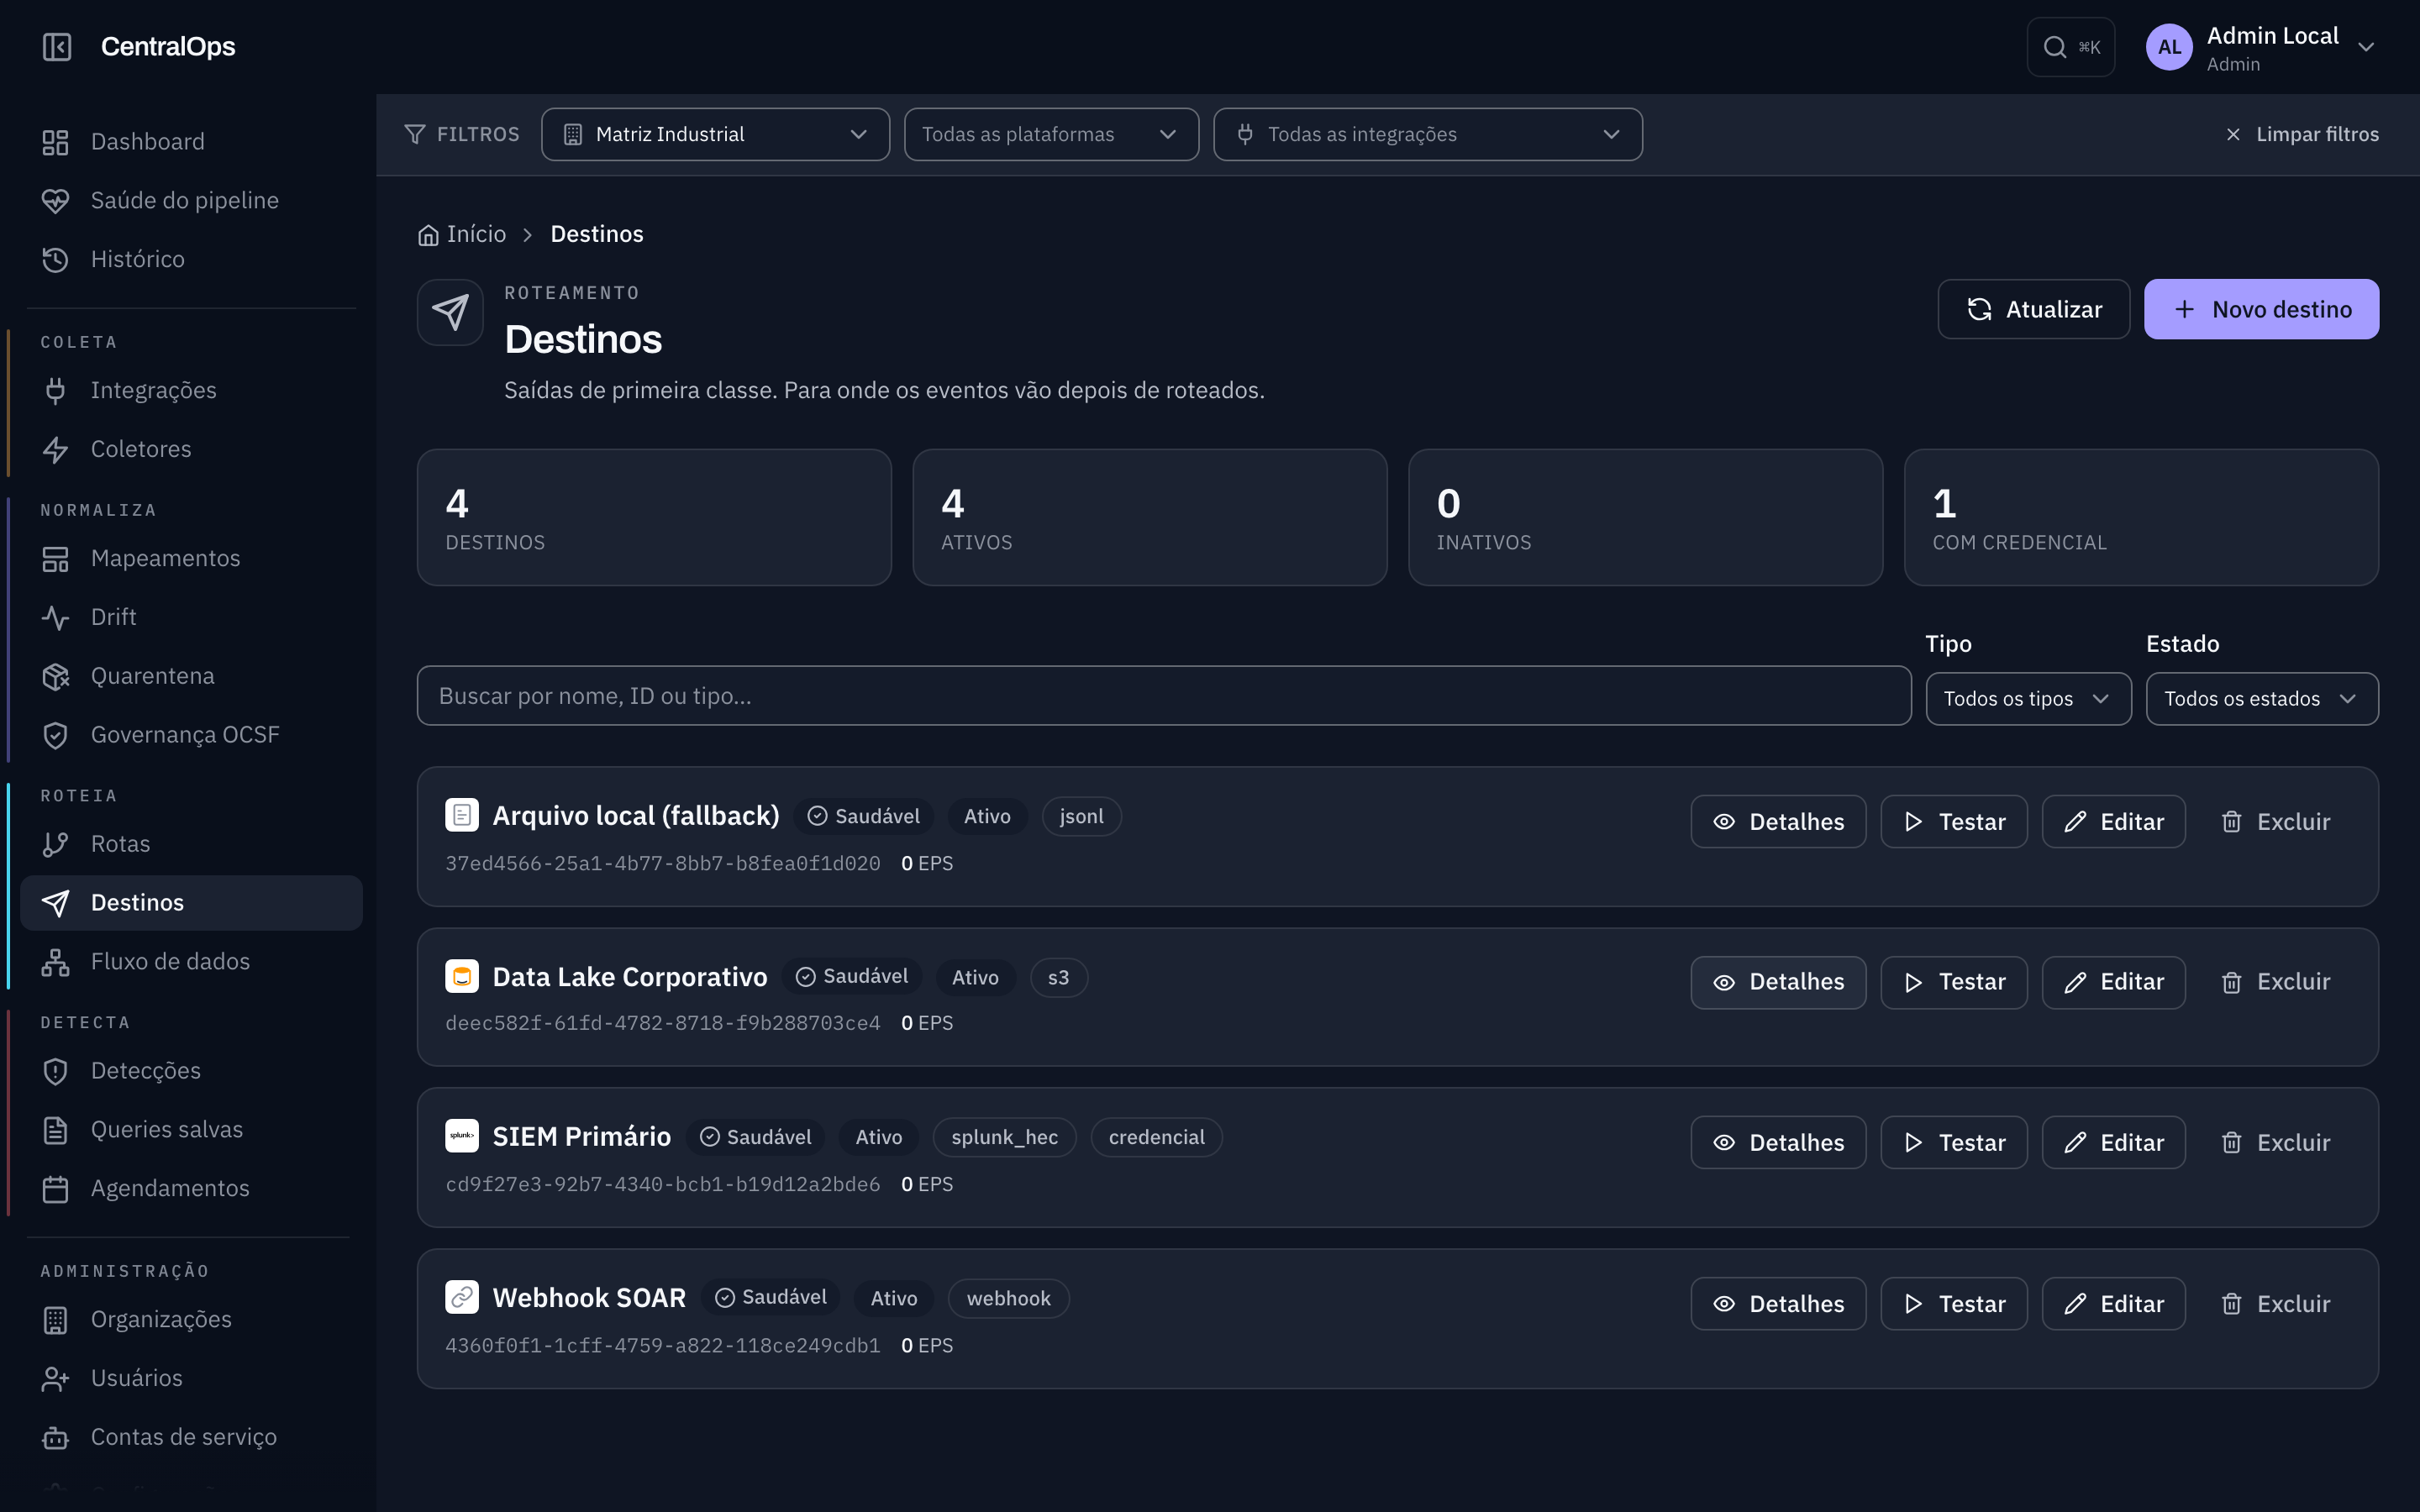Click Limpar filtros link

coord(2302,134)
